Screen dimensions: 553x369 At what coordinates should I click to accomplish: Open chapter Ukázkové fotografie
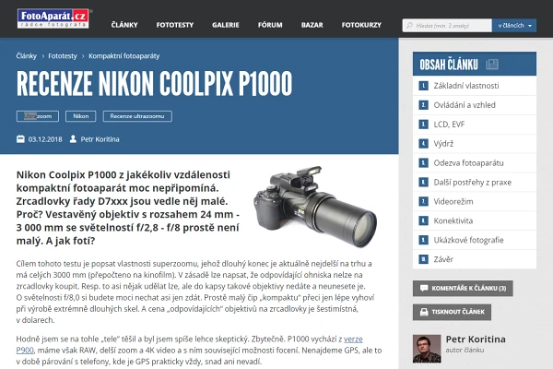[475, 240]
